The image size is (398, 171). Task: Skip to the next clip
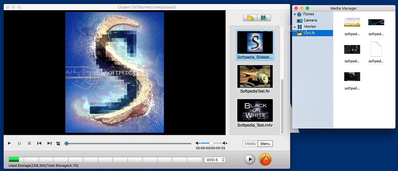coord(50,143)
